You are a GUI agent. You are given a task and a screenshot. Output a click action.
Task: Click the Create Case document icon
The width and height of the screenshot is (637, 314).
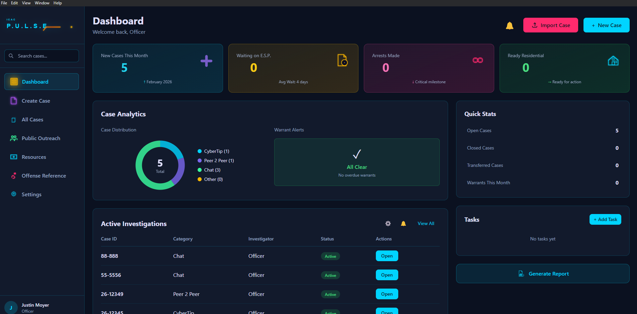[x=14, y=101]
